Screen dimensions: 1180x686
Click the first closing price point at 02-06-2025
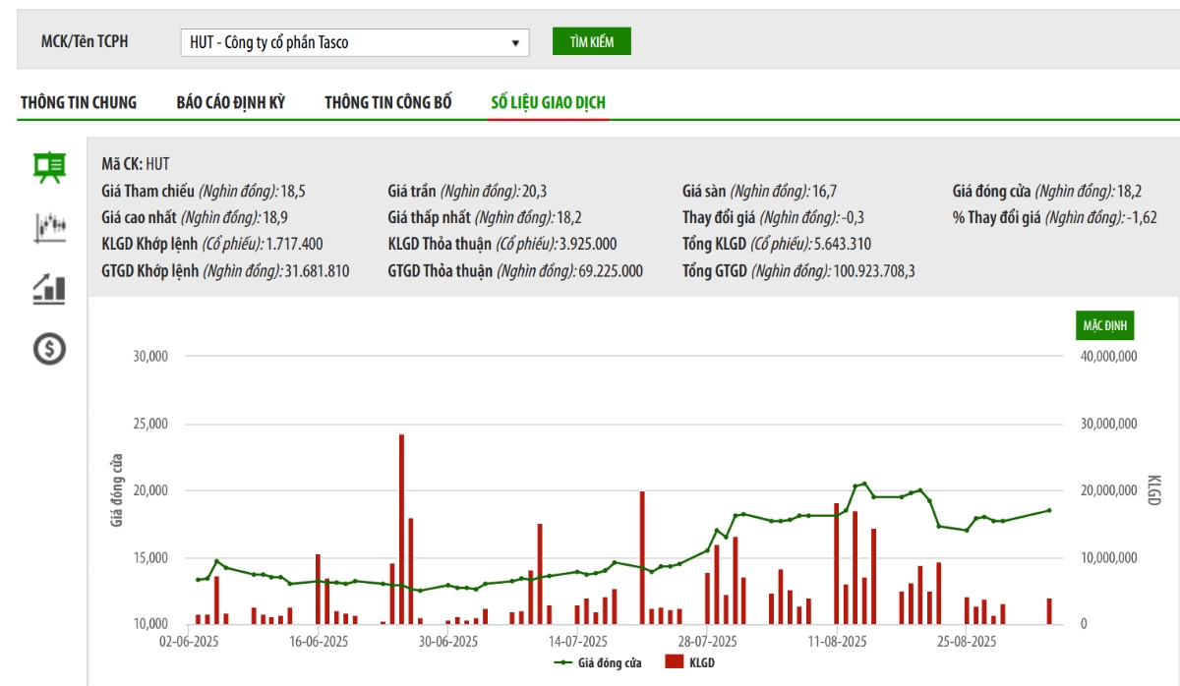point(198,580)
